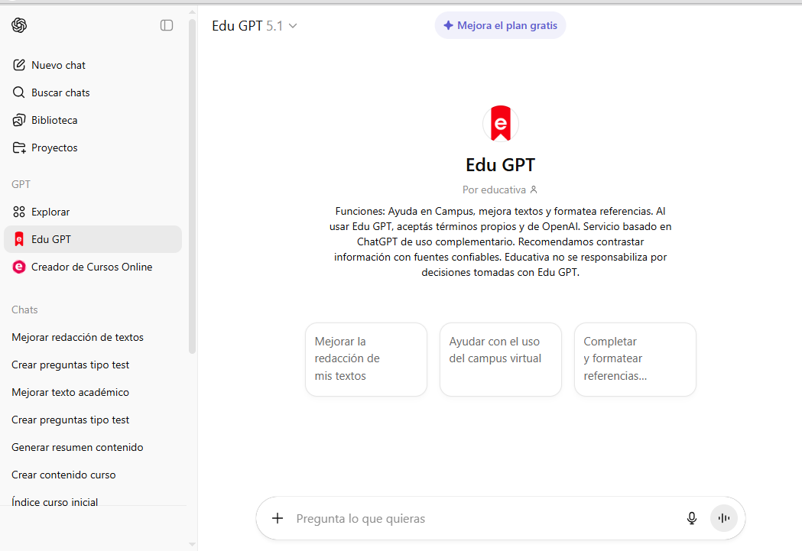Image resolution: width=802 pixels, height=551 pixels.
Task: Open Buscar chats with the search icon
Action: tap(18, 92)
